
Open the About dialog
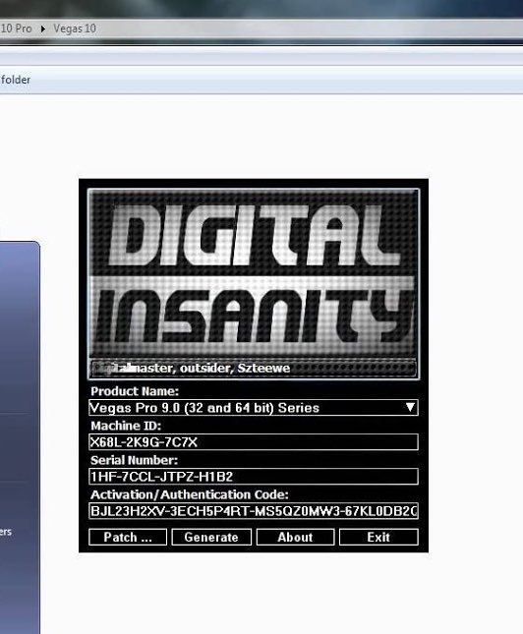(295, 537)
